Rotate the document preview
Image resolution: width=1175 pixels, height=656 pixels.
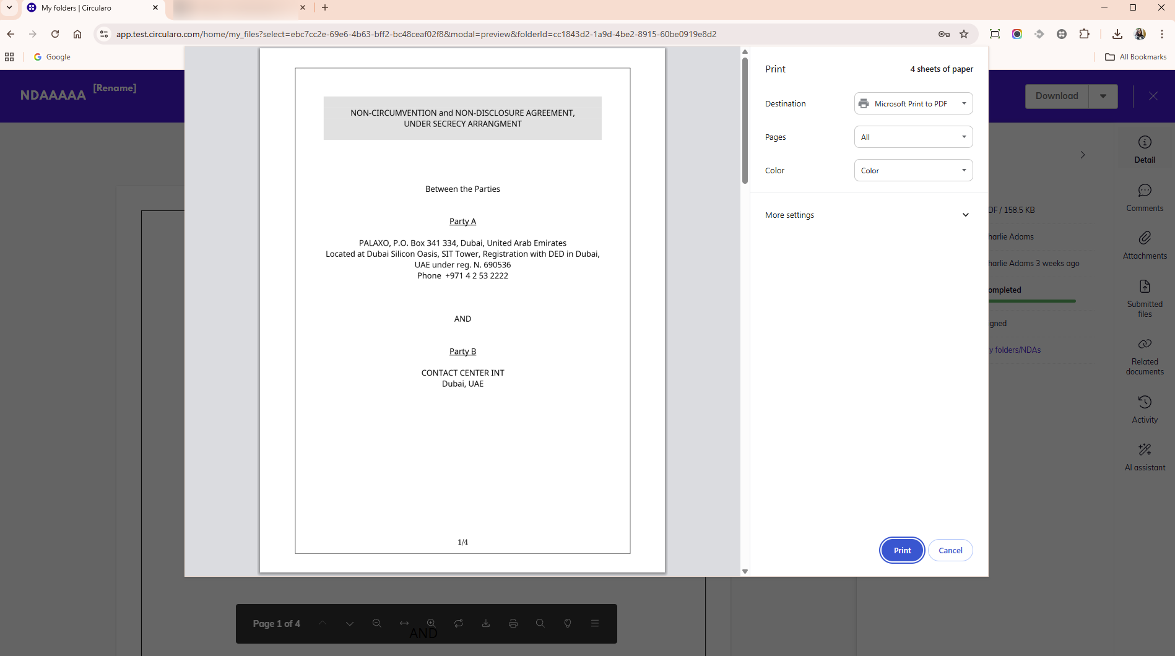(459, 623)
